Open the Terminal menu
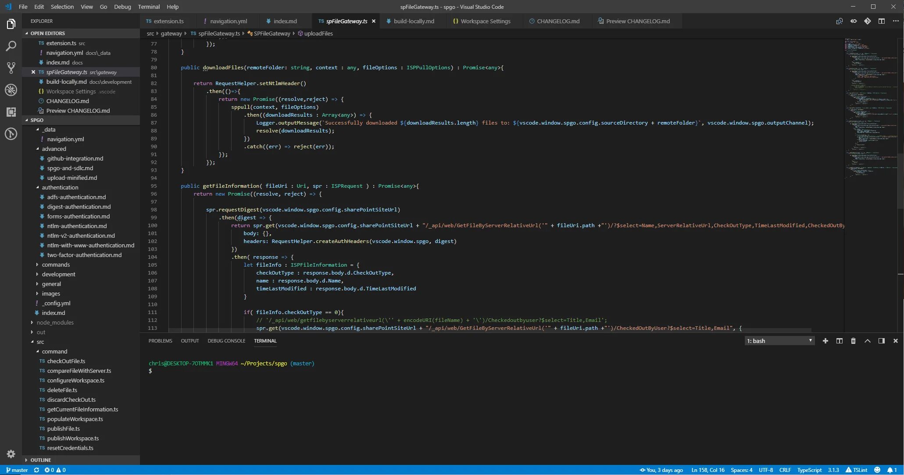The image size is (904, 475). click(149, 7)
